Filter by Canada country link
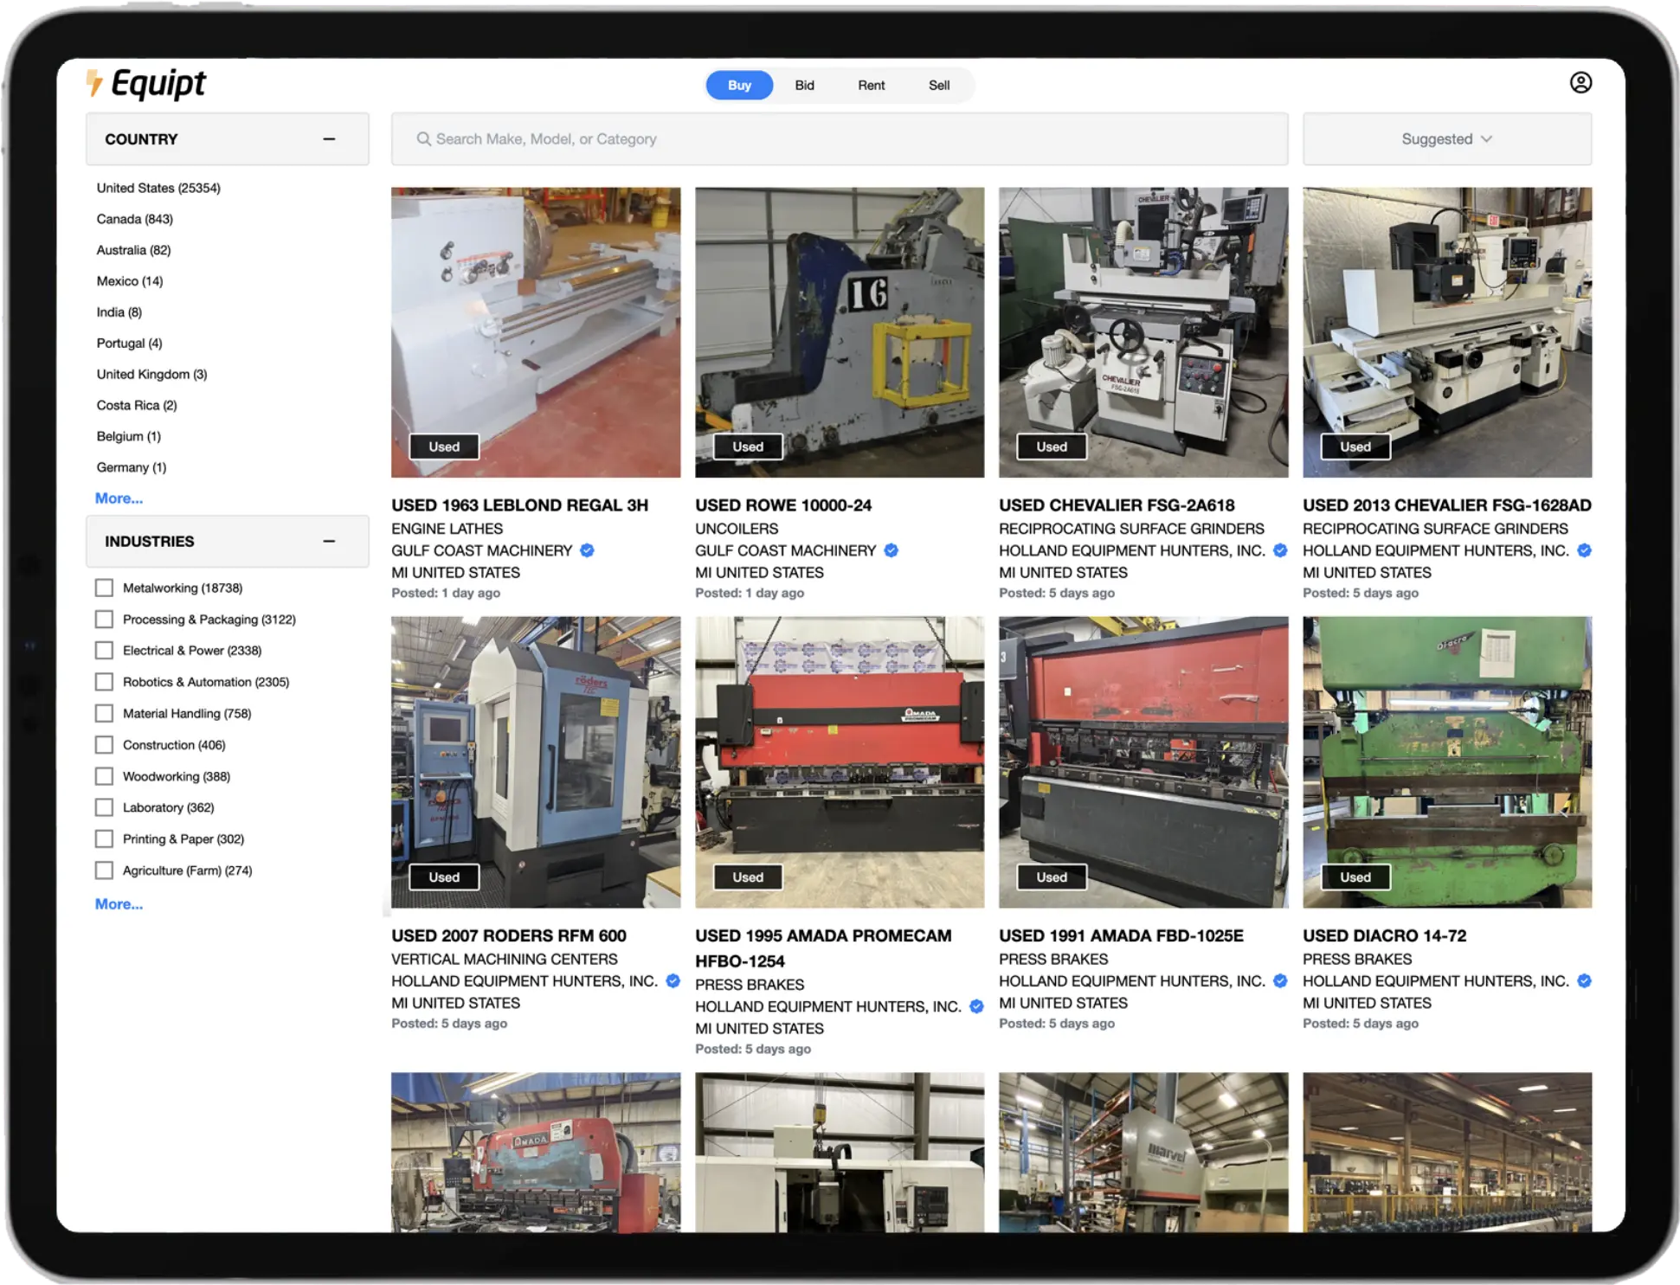1680x1285 pixels. click(x=134, y=219)
